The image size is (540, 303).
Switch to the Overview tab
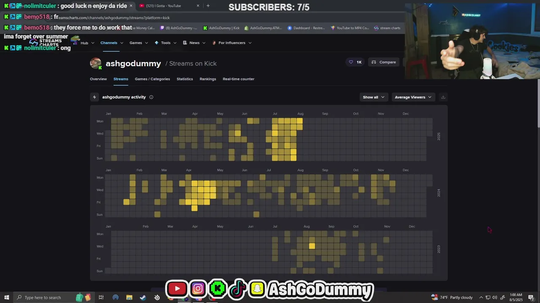[98, 79]
